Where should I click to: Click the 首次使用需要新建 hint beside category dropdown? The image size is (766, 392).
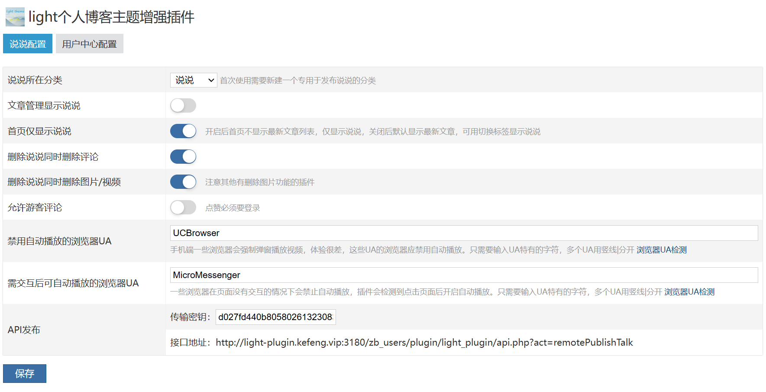point(298,81)
